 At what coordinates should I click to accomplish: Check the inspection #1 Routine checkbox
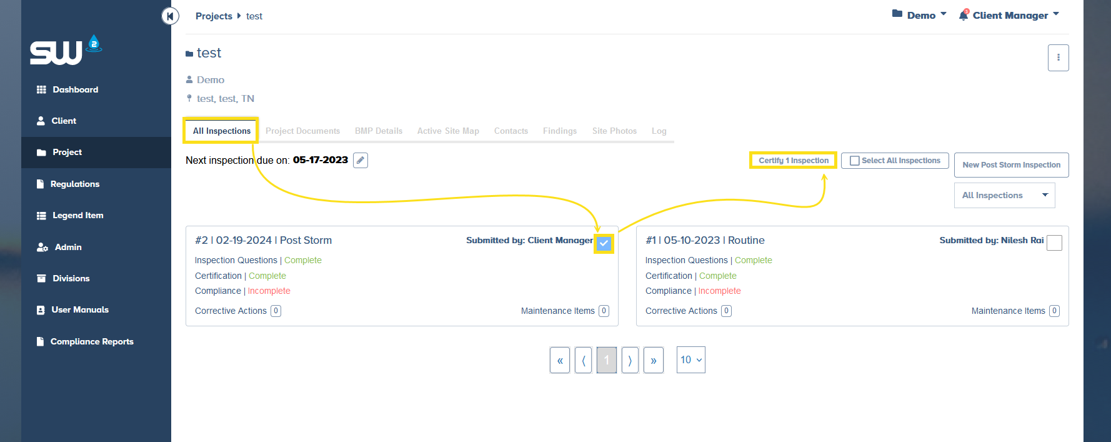pyautogui.click(x=1054, y=243)
